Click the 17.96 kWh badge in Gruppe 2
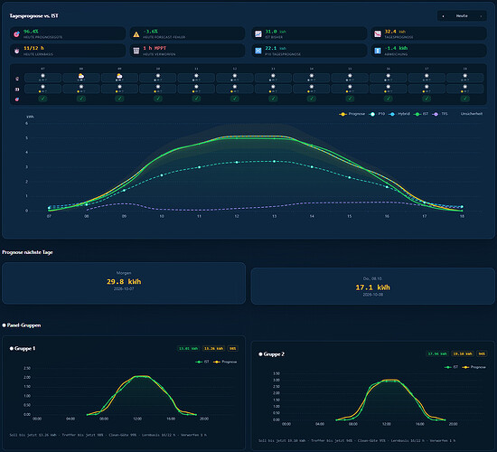The width and height of the screenshot is (497, 452). [x=437, y=353]
